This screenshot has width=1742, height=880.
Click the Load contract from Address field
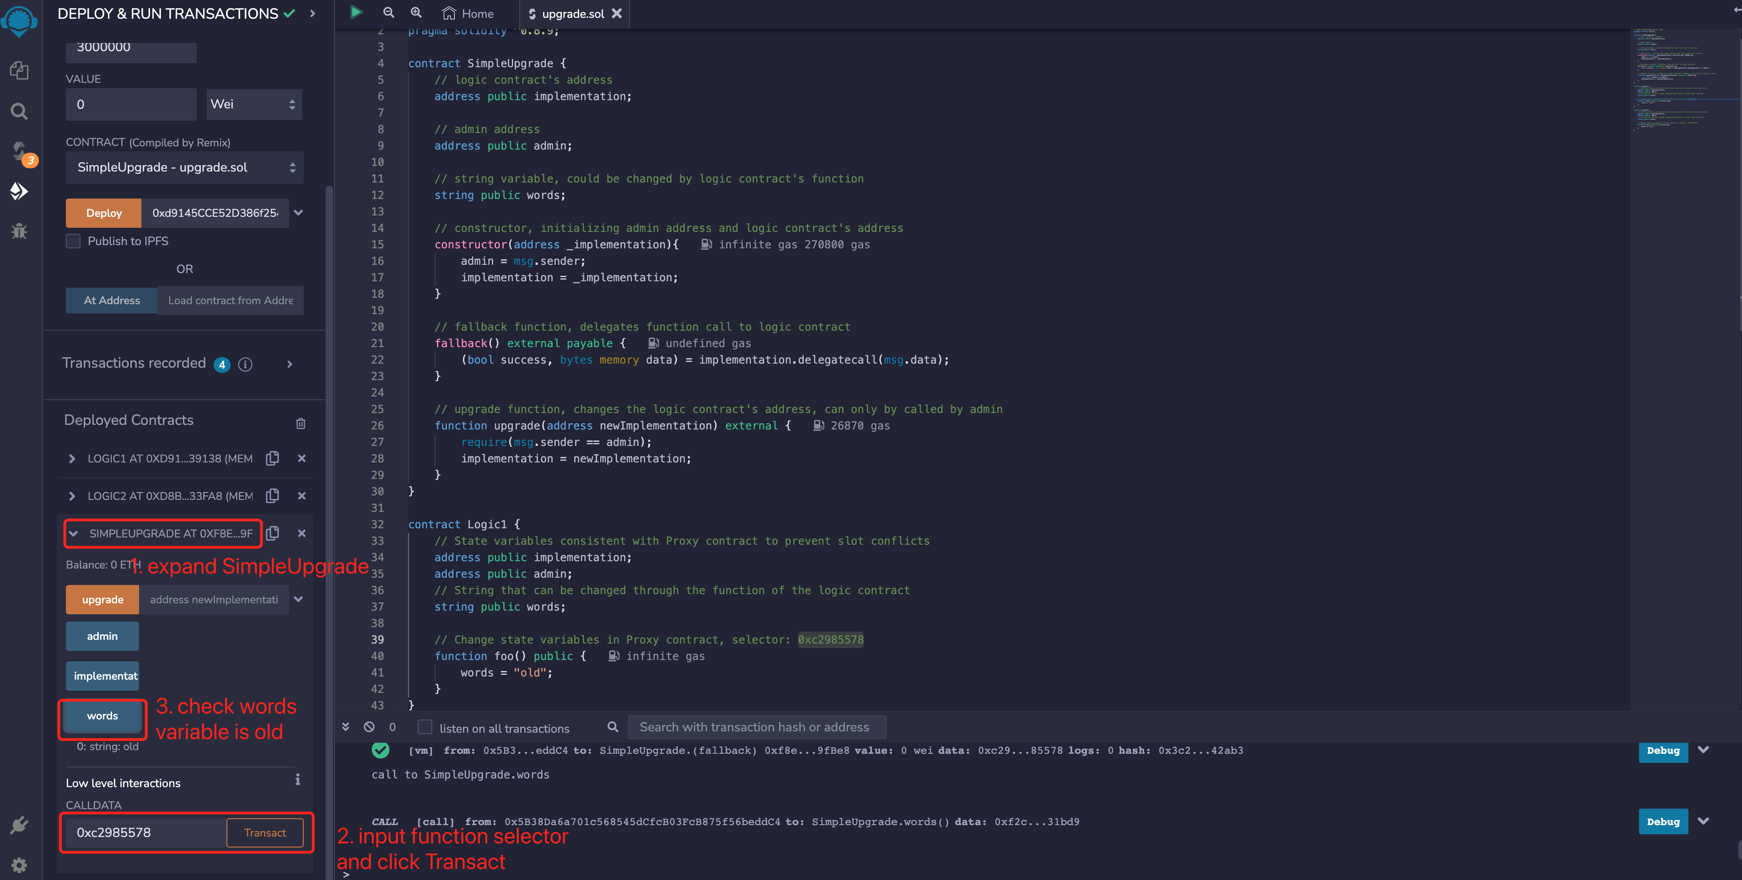(x=231, y=300)
